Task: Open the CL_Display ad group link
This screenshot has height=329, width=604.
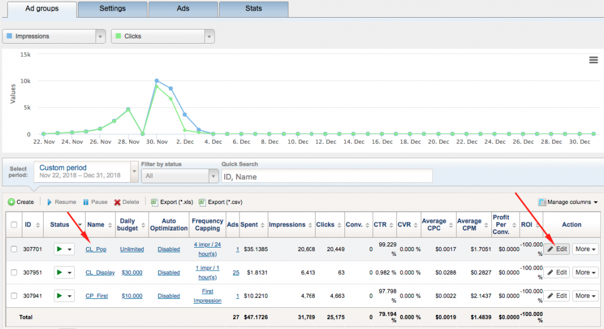Action: coord(100,272)
